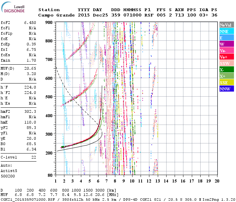Click the 6 MHz frequency axis label
Viewport: 236px width, 202px height.
(98, 181)
